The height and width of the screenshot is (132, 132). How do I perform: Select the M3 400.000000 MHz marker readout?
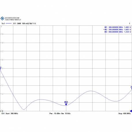tap(118, 32)
